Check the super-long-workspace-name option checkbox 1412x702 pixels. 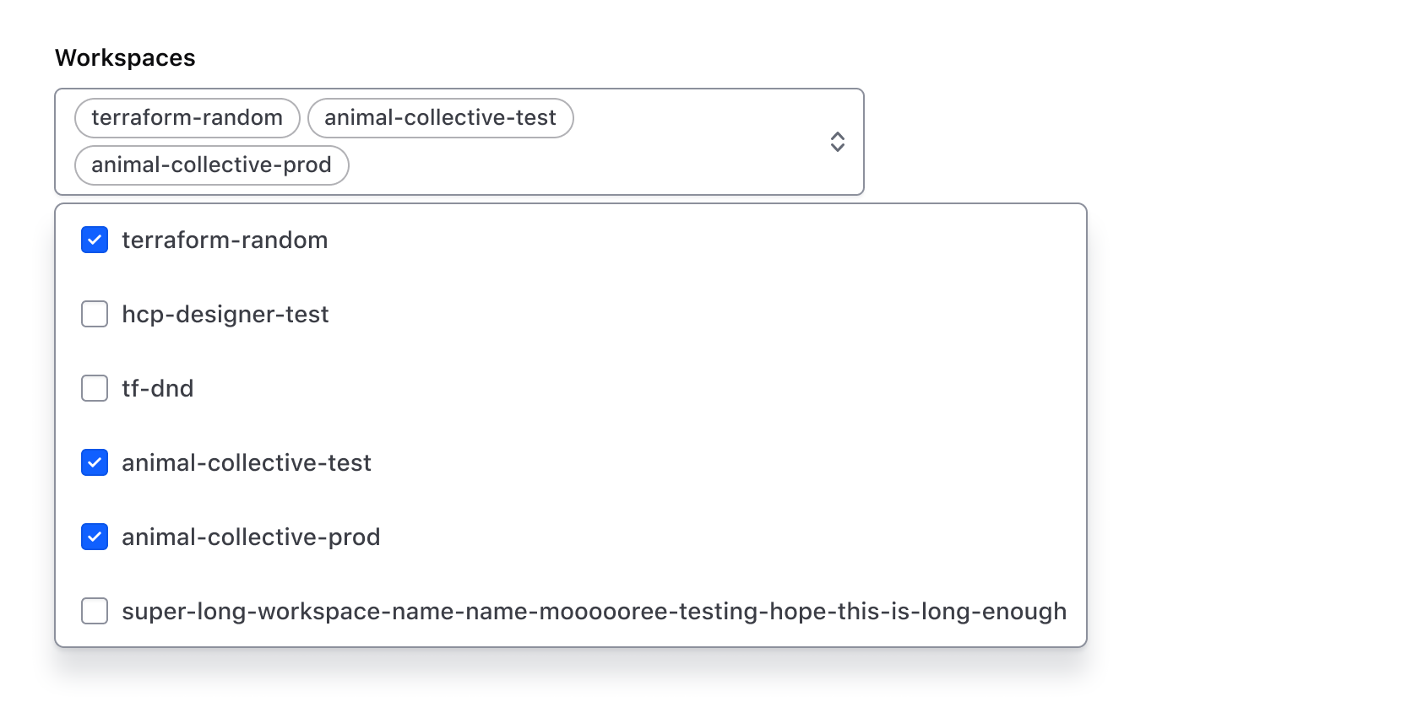[x=94, y=611]
